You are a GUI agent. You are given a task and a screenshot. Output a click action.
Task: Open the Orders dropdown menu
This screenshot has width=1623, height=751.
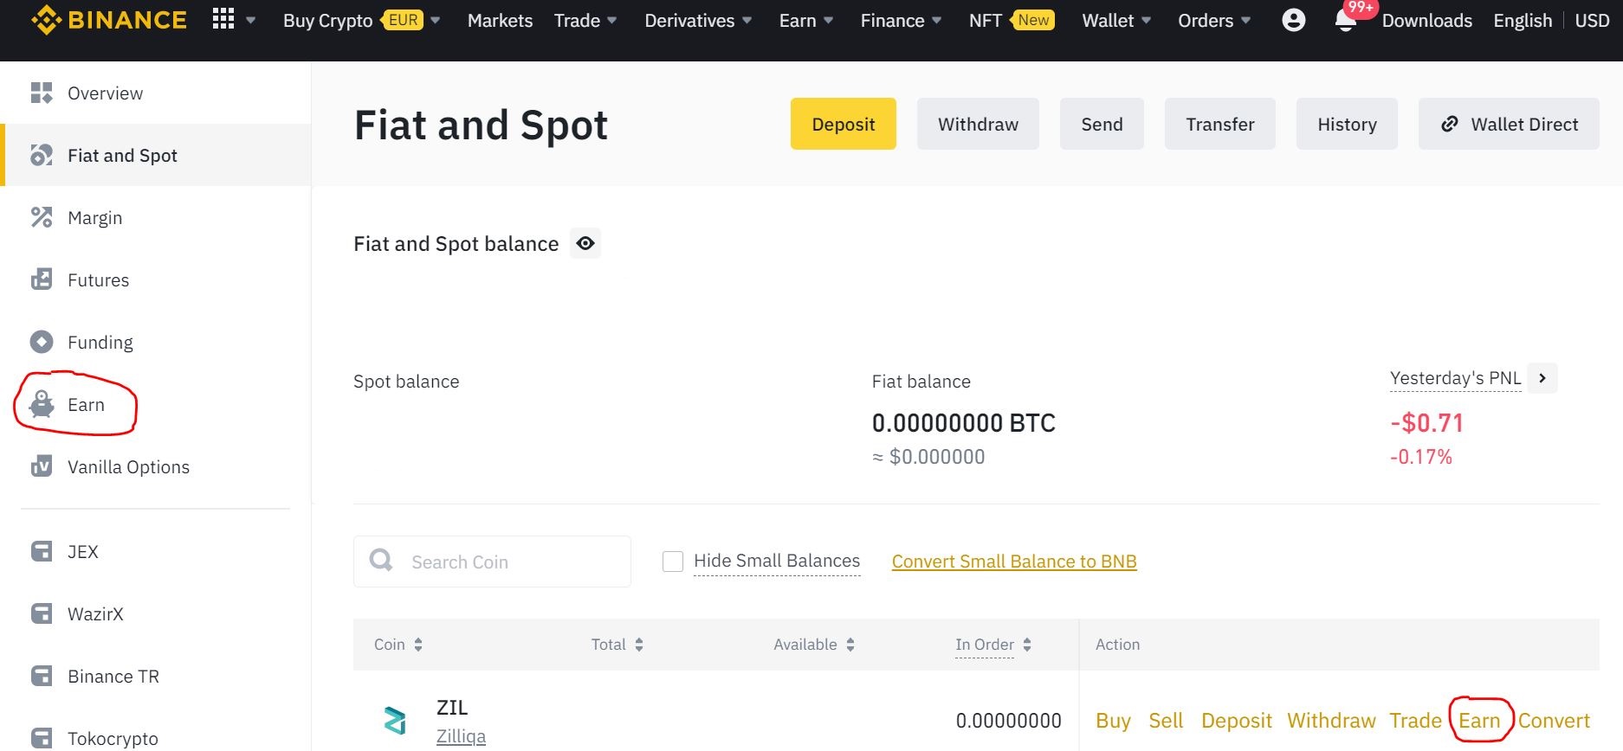coord(1214,20)
